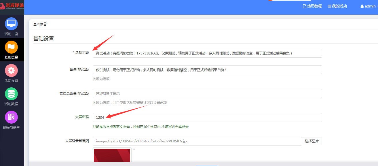Open 链接与菜单 QR code icon
Viewport: 378px width, 166px height.
[x=11, y=117]
